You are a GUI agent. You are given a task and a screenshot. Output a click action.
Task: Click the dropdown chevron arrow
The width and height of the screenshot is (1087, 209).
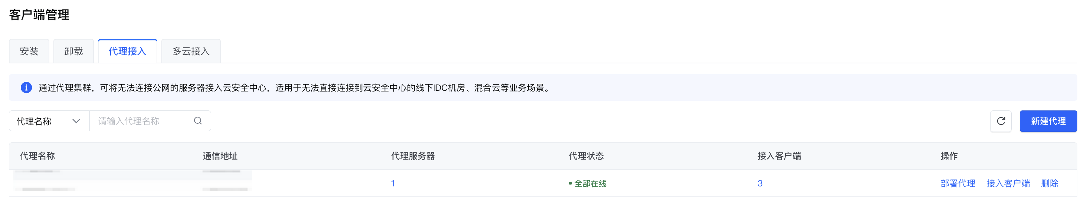click(76, 121)
